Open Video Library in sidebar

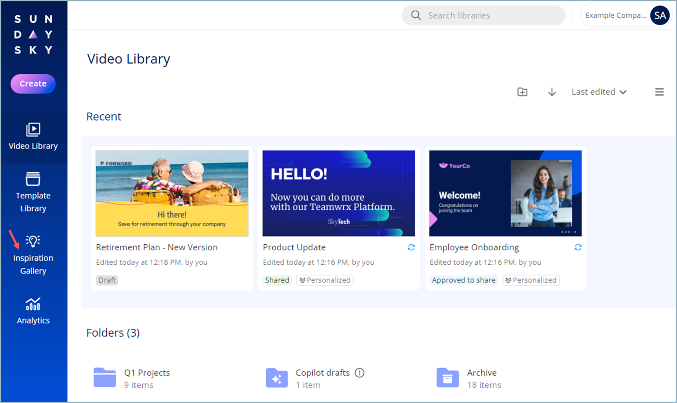pos(33,137)
